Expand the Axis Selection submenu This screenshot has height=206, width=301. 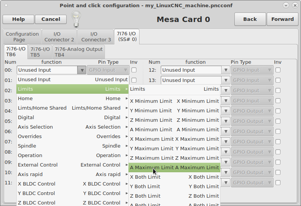coord(73,127)
